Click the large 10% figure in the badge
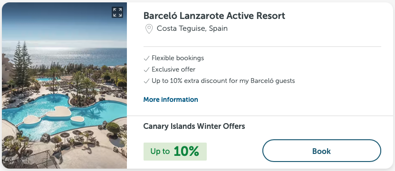Image resolution: width=395 pixels, height=171 pixels. tap(186, 151)
